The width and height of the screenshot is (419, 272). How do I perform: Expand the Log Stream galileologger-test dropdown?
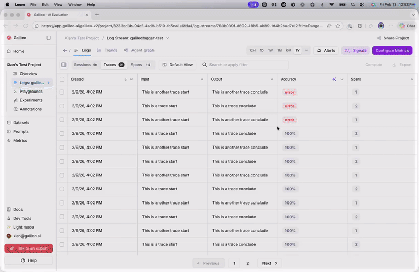[168, 38]
